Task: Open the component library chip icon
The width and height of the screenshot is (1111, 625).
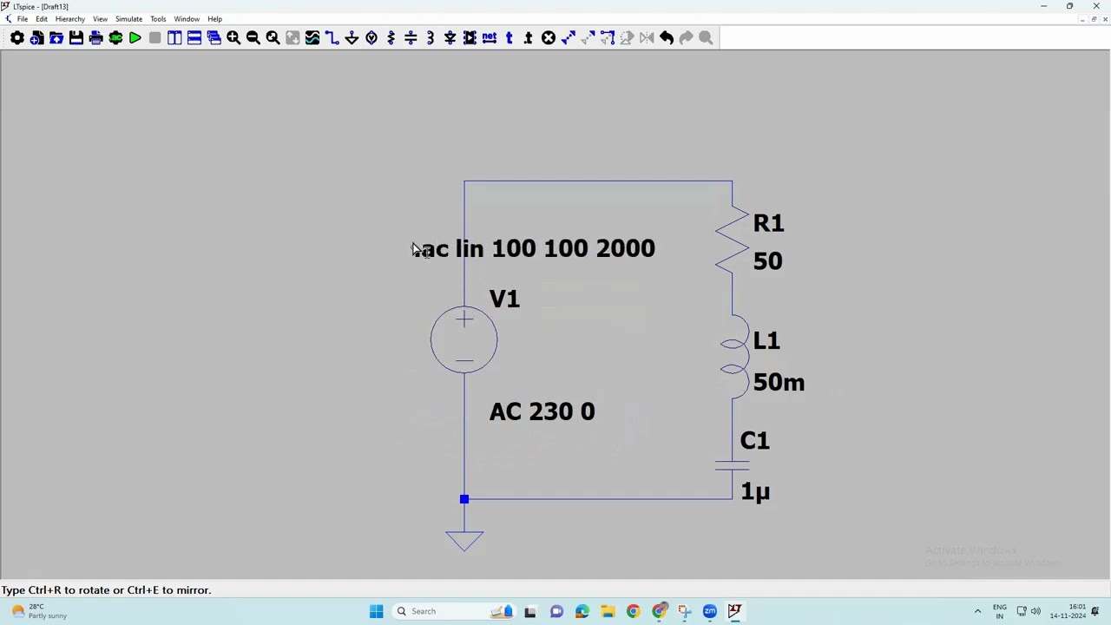Action: [x=470, y=38]
